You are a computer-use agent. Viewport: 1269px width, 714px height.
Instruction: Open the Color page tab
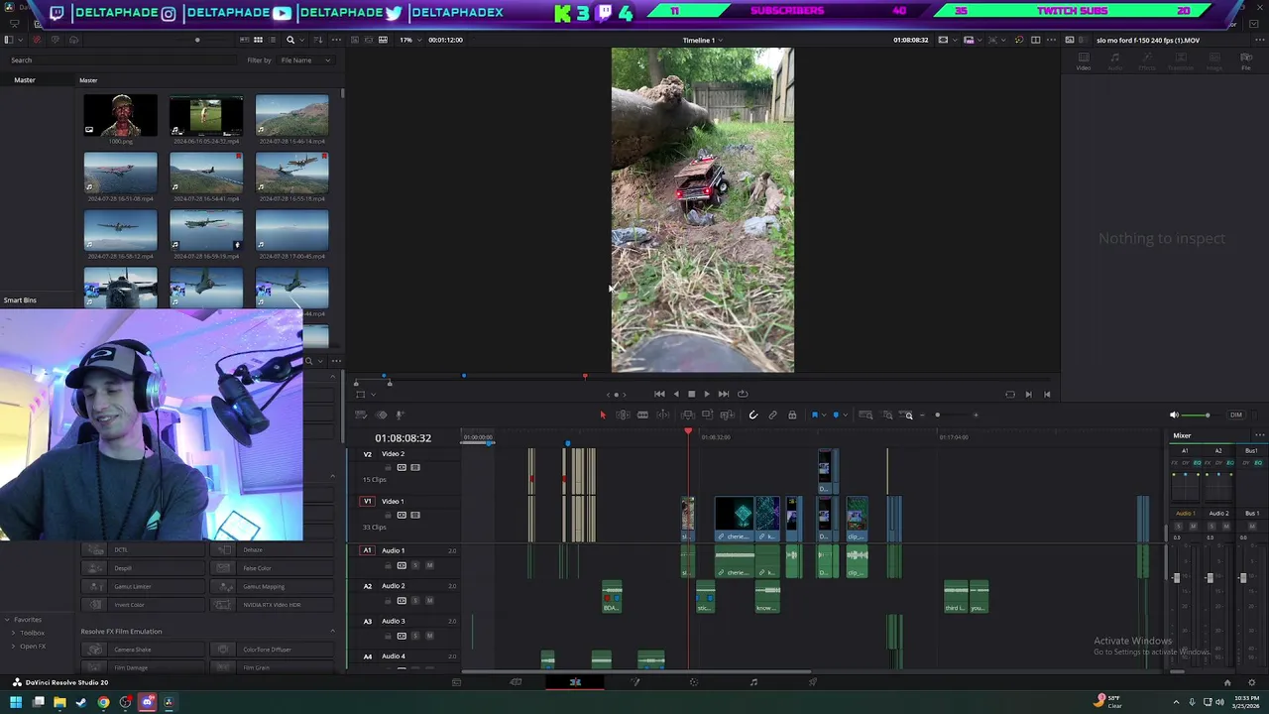694,682
